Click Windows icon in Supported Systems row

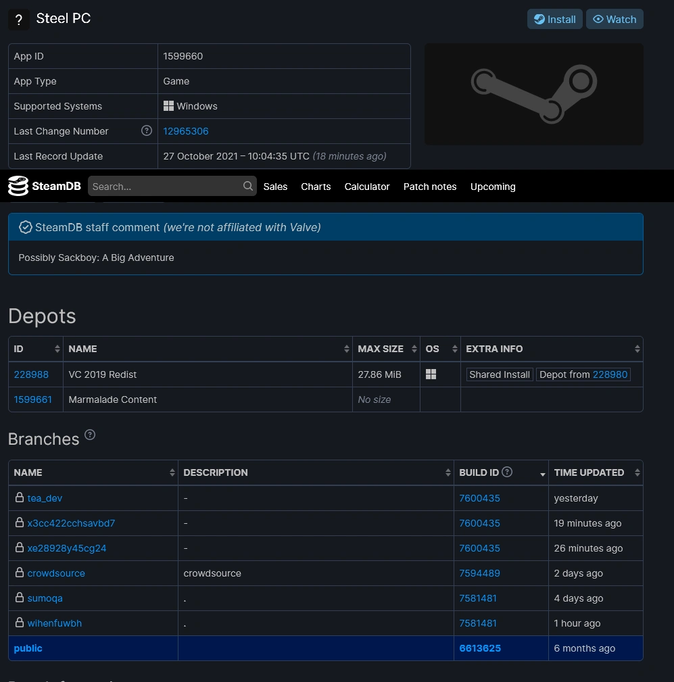click(x=168, y=105)
